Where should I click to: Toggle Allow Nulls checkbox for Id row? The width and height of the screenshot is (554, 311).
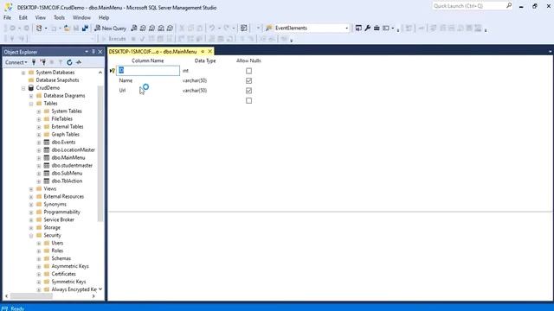click(248, 71)
